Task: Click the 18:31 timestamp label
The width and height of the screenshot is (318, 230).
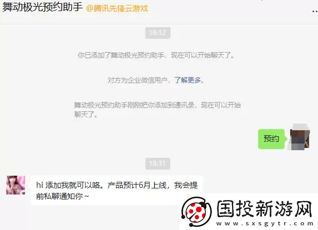Action: click(x=158, y=163)
